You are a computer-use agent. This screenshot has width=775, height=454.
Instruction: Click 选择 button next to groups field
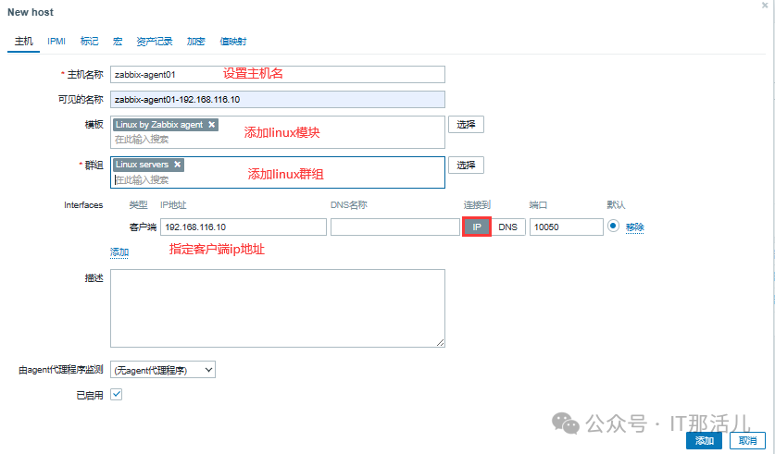[466, 166]
